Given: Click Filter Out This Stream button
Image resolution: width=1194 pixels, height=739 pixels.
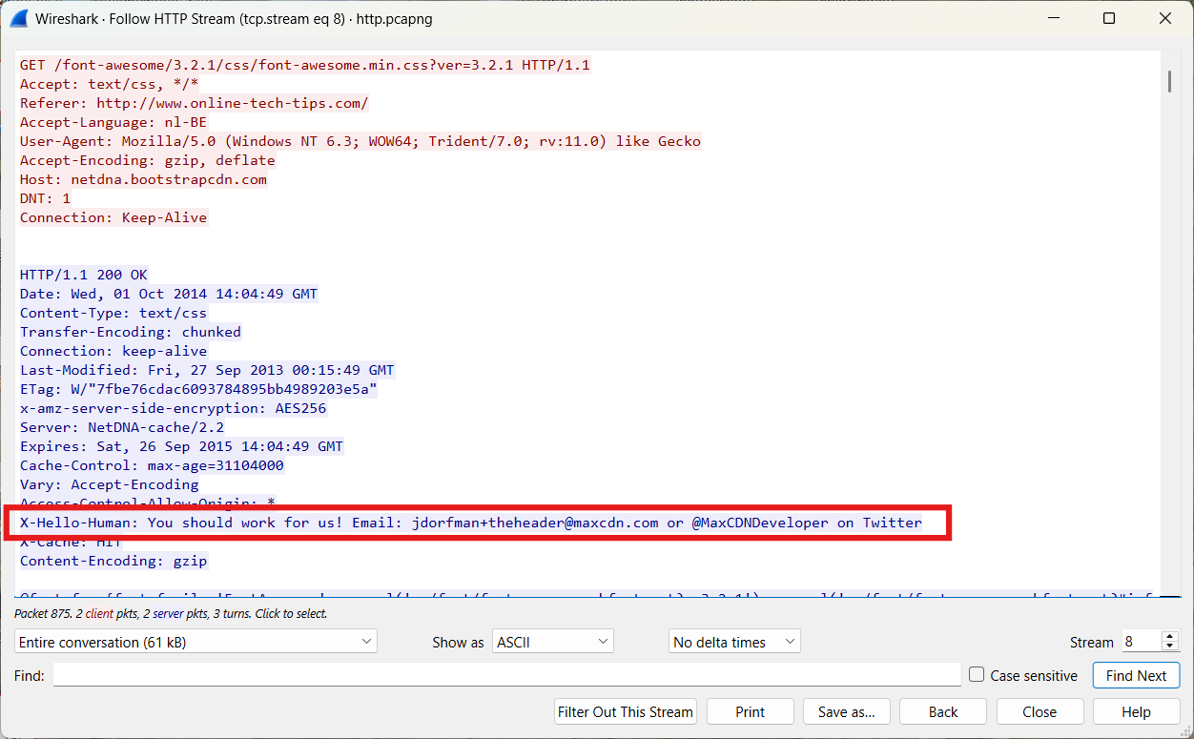Looking at the screenshot, I should tap(626, 711).
